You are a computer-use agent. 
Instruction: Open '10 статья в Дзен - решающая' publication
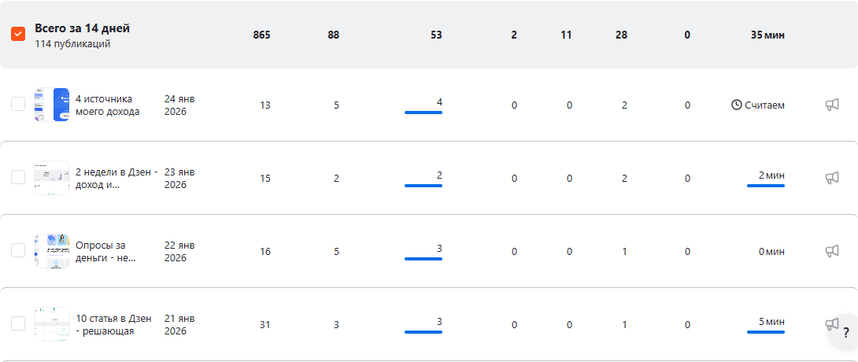click(114, 324)
